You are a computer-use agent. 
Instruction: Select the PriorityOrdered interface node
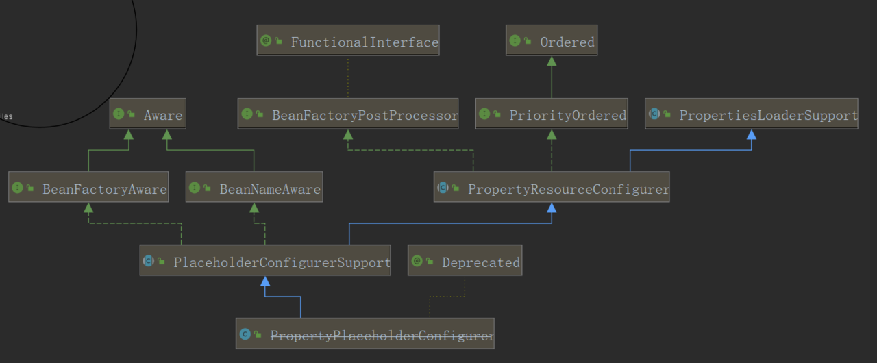pyautogui.click(x=552, y=114)
